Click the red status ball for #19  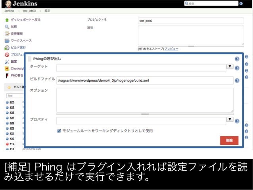click(7, 144)
